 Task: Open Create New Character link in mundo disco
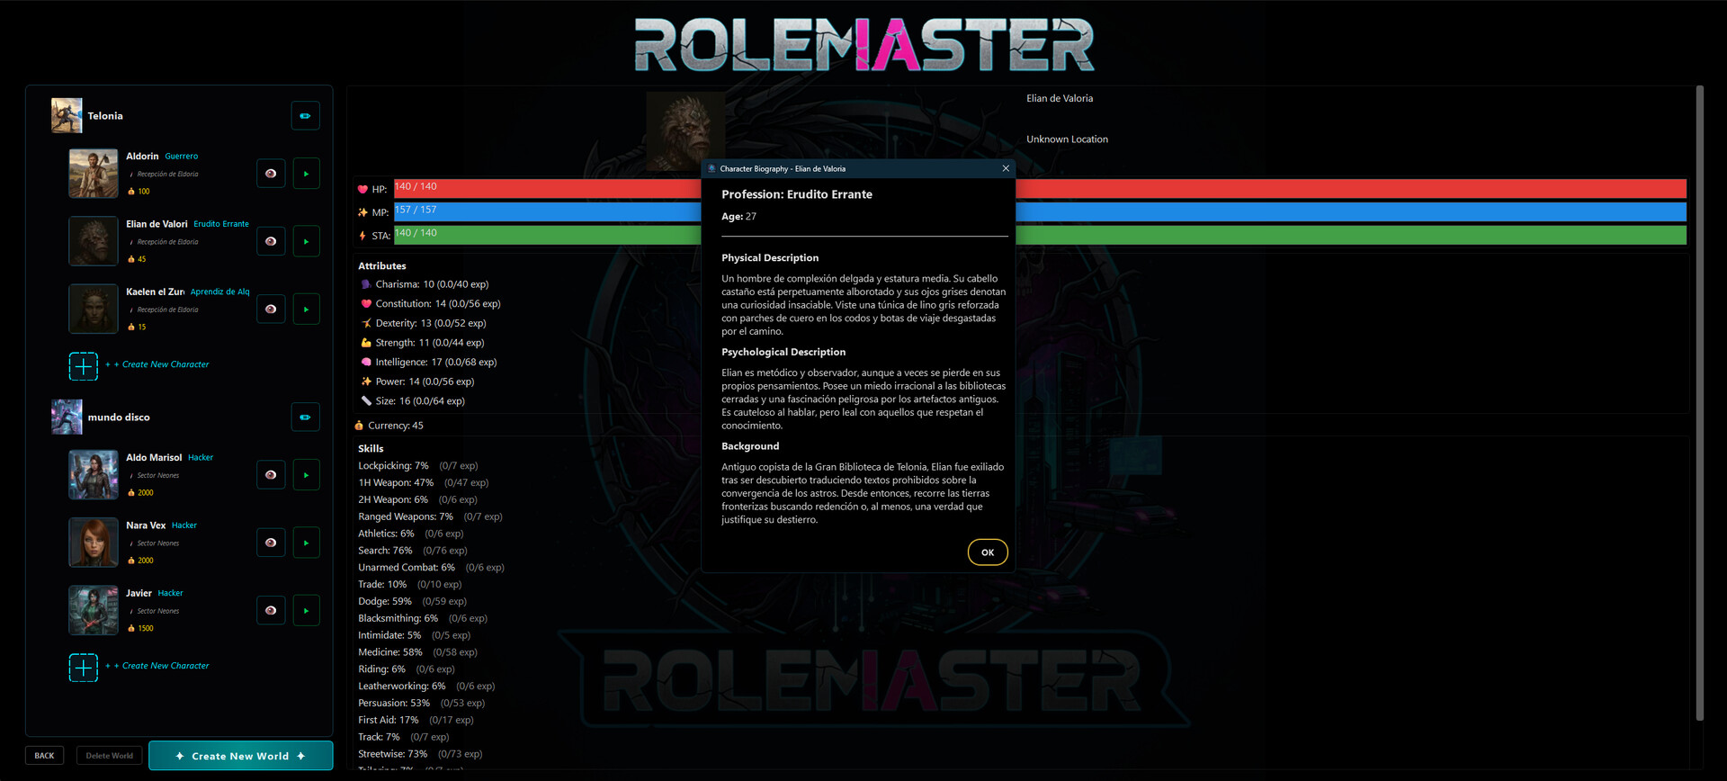point(157,666)
